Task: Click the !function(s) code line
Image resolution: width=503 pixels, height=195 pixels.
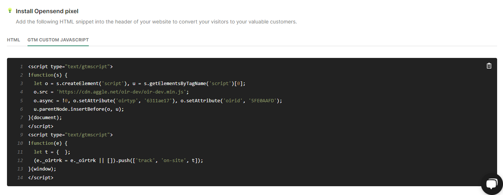Action: [48, 75]
